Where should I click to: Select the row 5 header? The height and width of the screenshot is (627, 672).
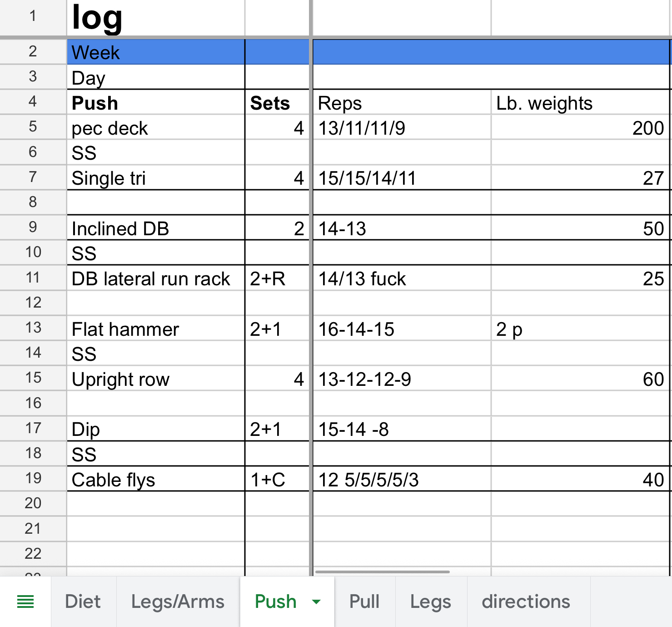coord(33,126)
